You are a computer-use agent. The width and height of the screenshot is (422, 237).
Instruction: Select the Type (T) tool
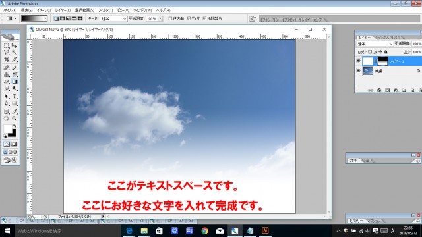click(x=15, y=97)
